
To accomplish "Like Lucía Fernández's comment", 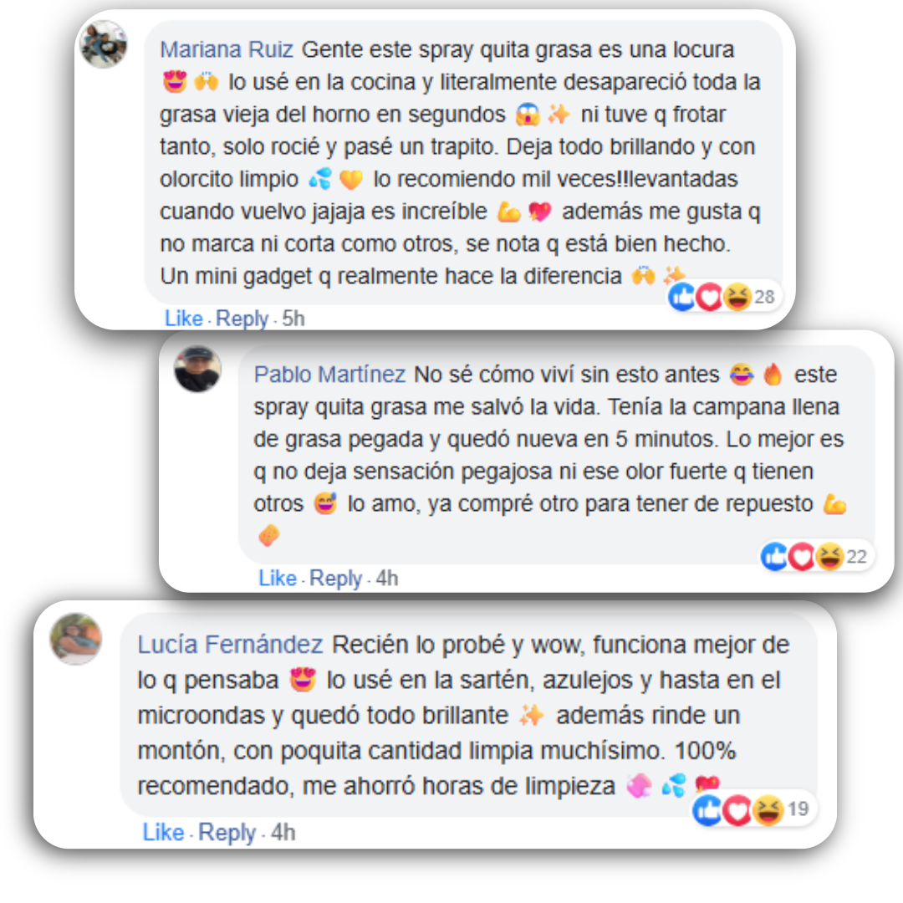I will (x=164, y=832).
